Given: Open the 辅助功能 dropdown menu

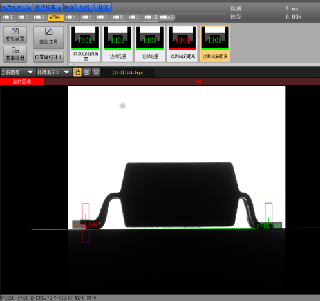Looking at the screenshot, I should point(48,7).
